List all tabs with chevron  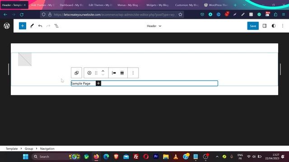tap(244, 5)
